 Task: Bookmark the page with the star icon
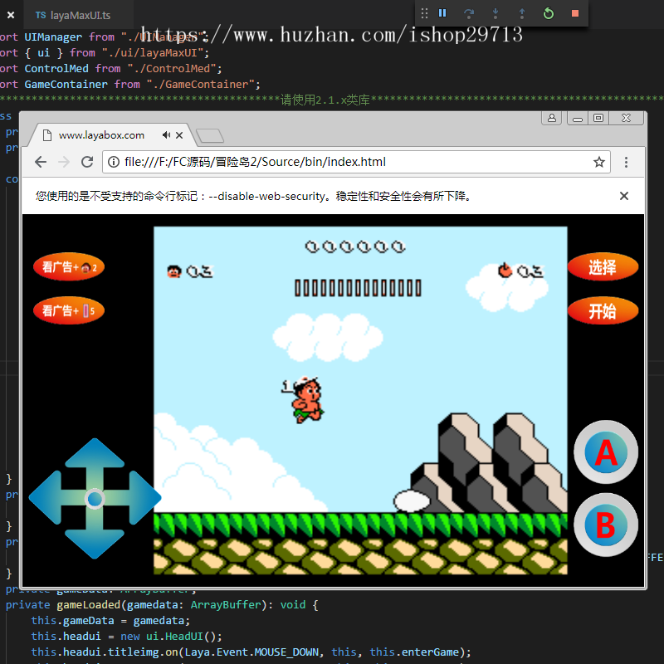point(599,162)
